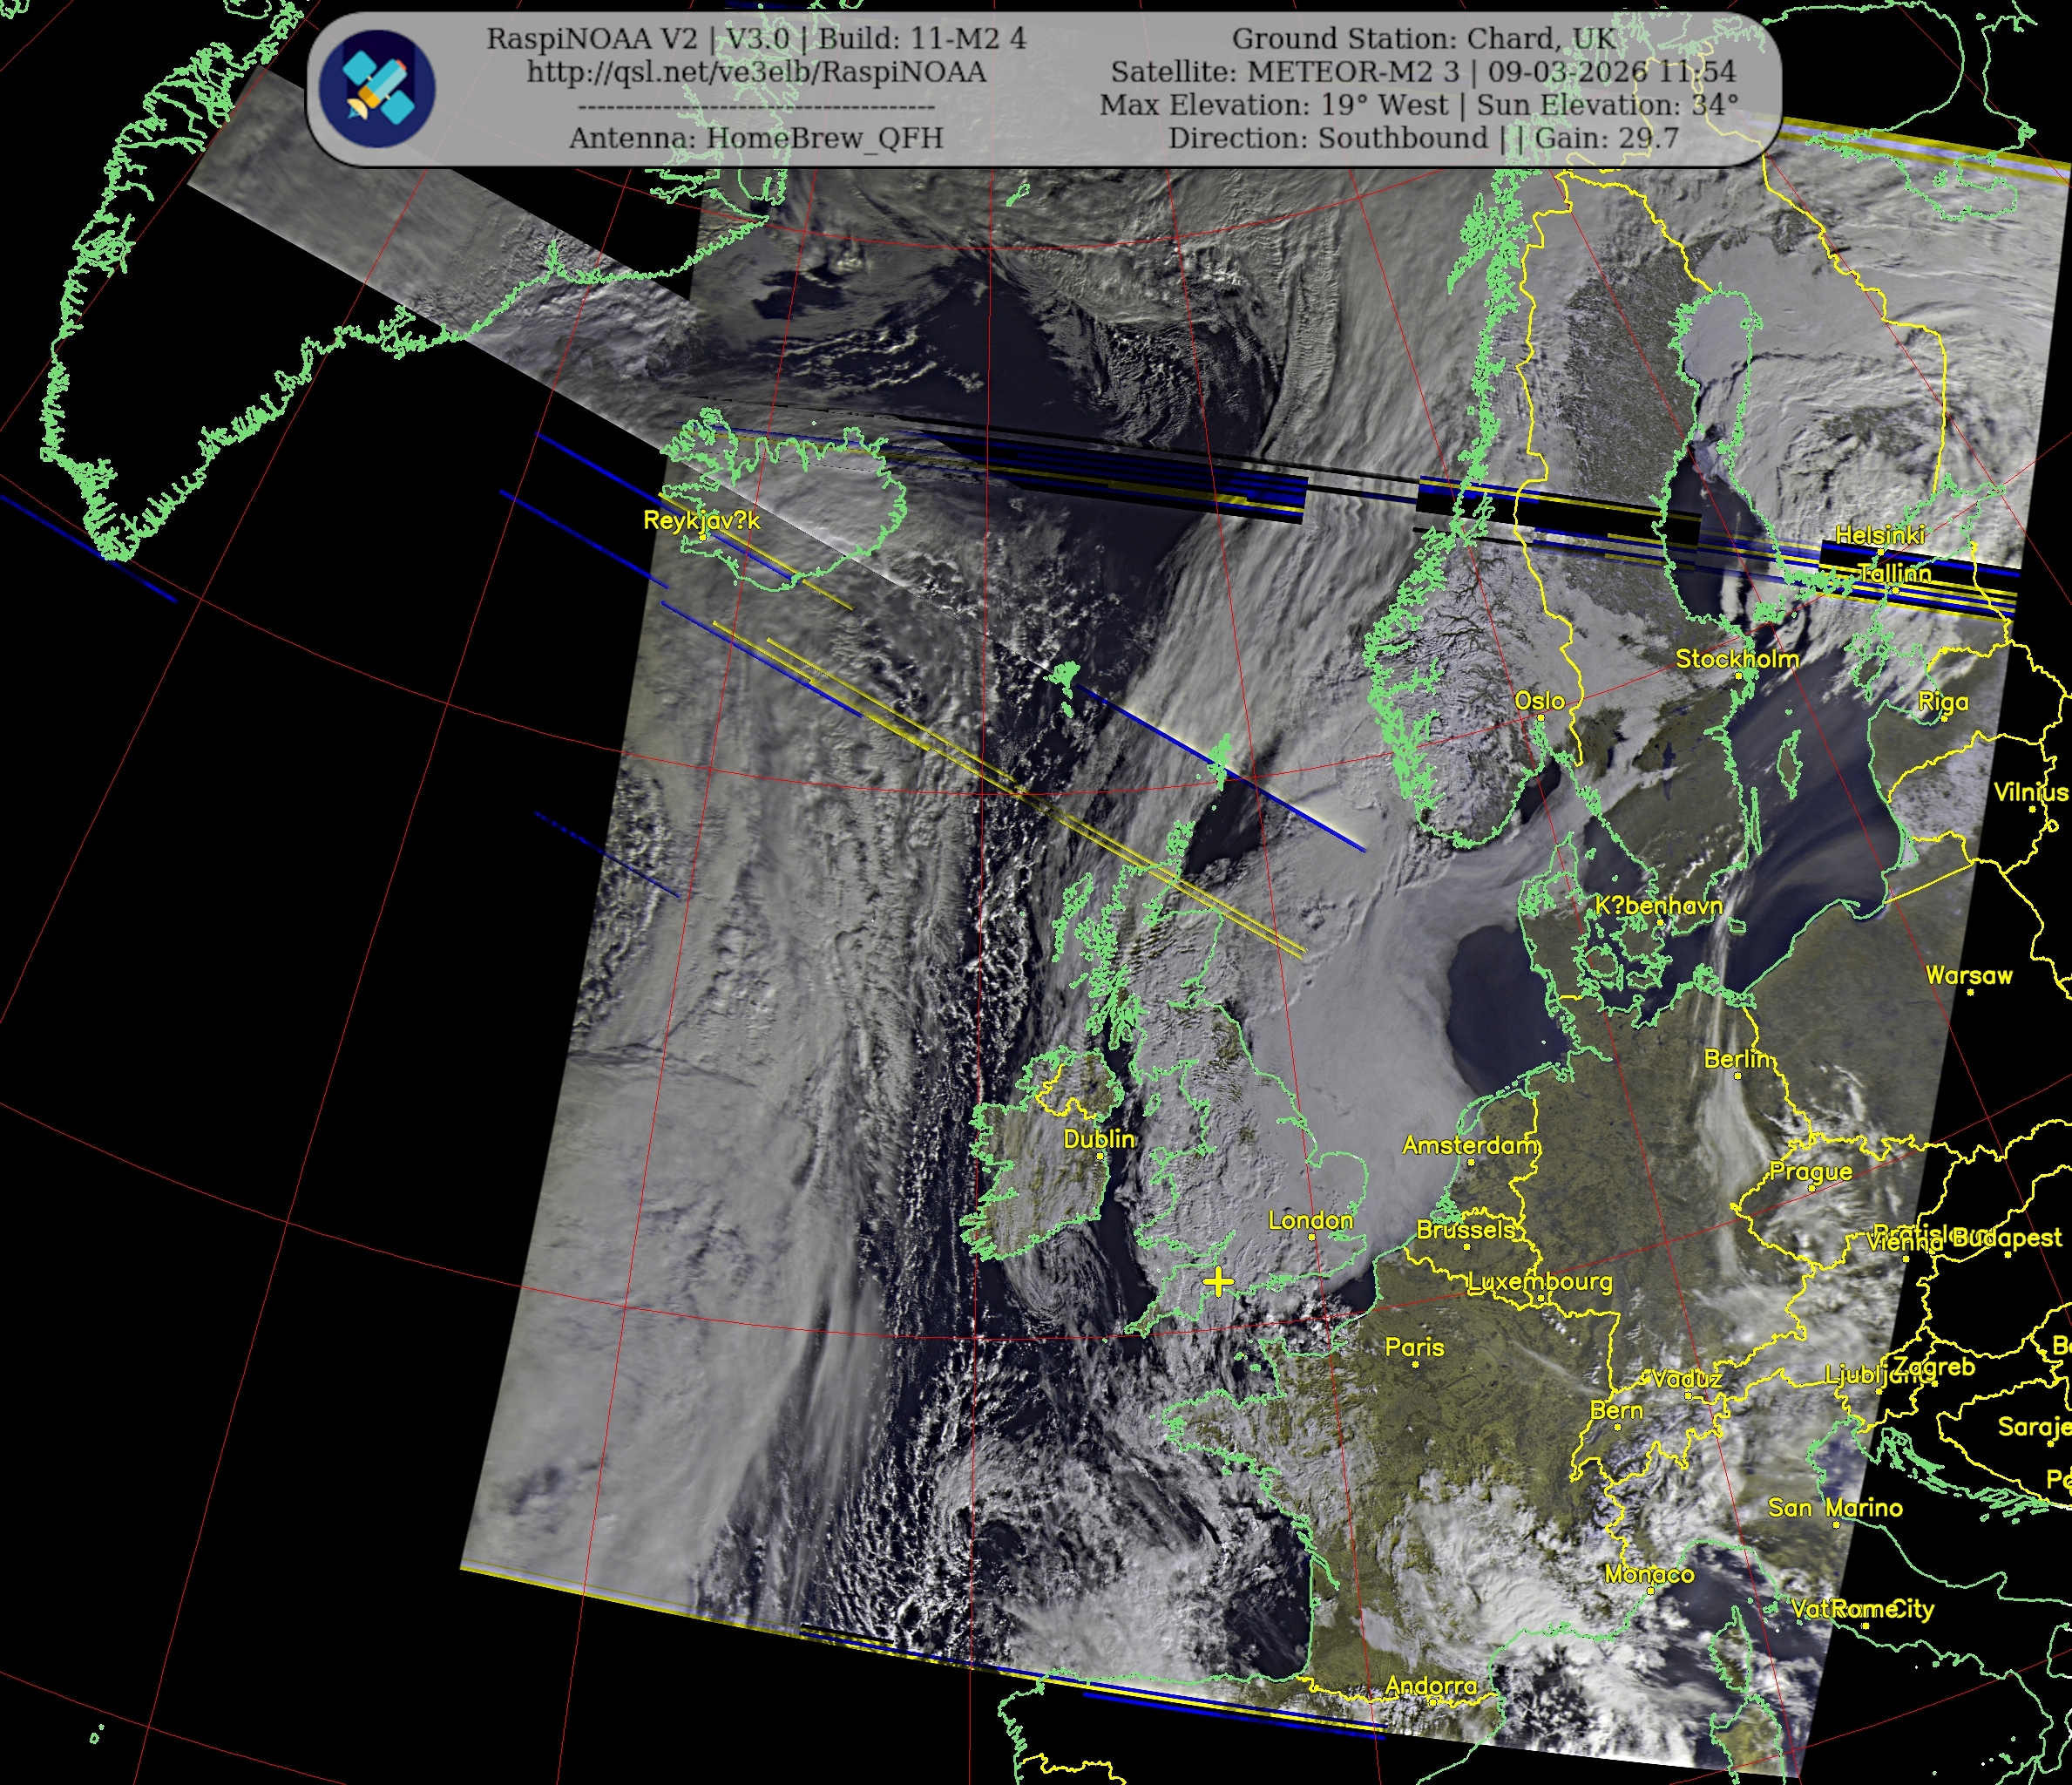Screen dimensions: 2072x1785
Task: Click the yellow ground station cross marker
Action: (1217, 1282)
